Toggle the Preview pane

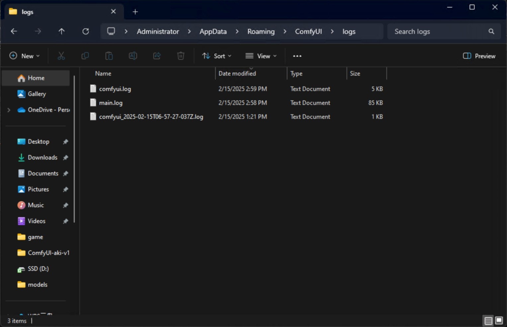(478, 56)
